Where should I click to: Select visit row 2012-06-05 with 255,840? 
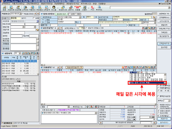[x=19, y=71]
